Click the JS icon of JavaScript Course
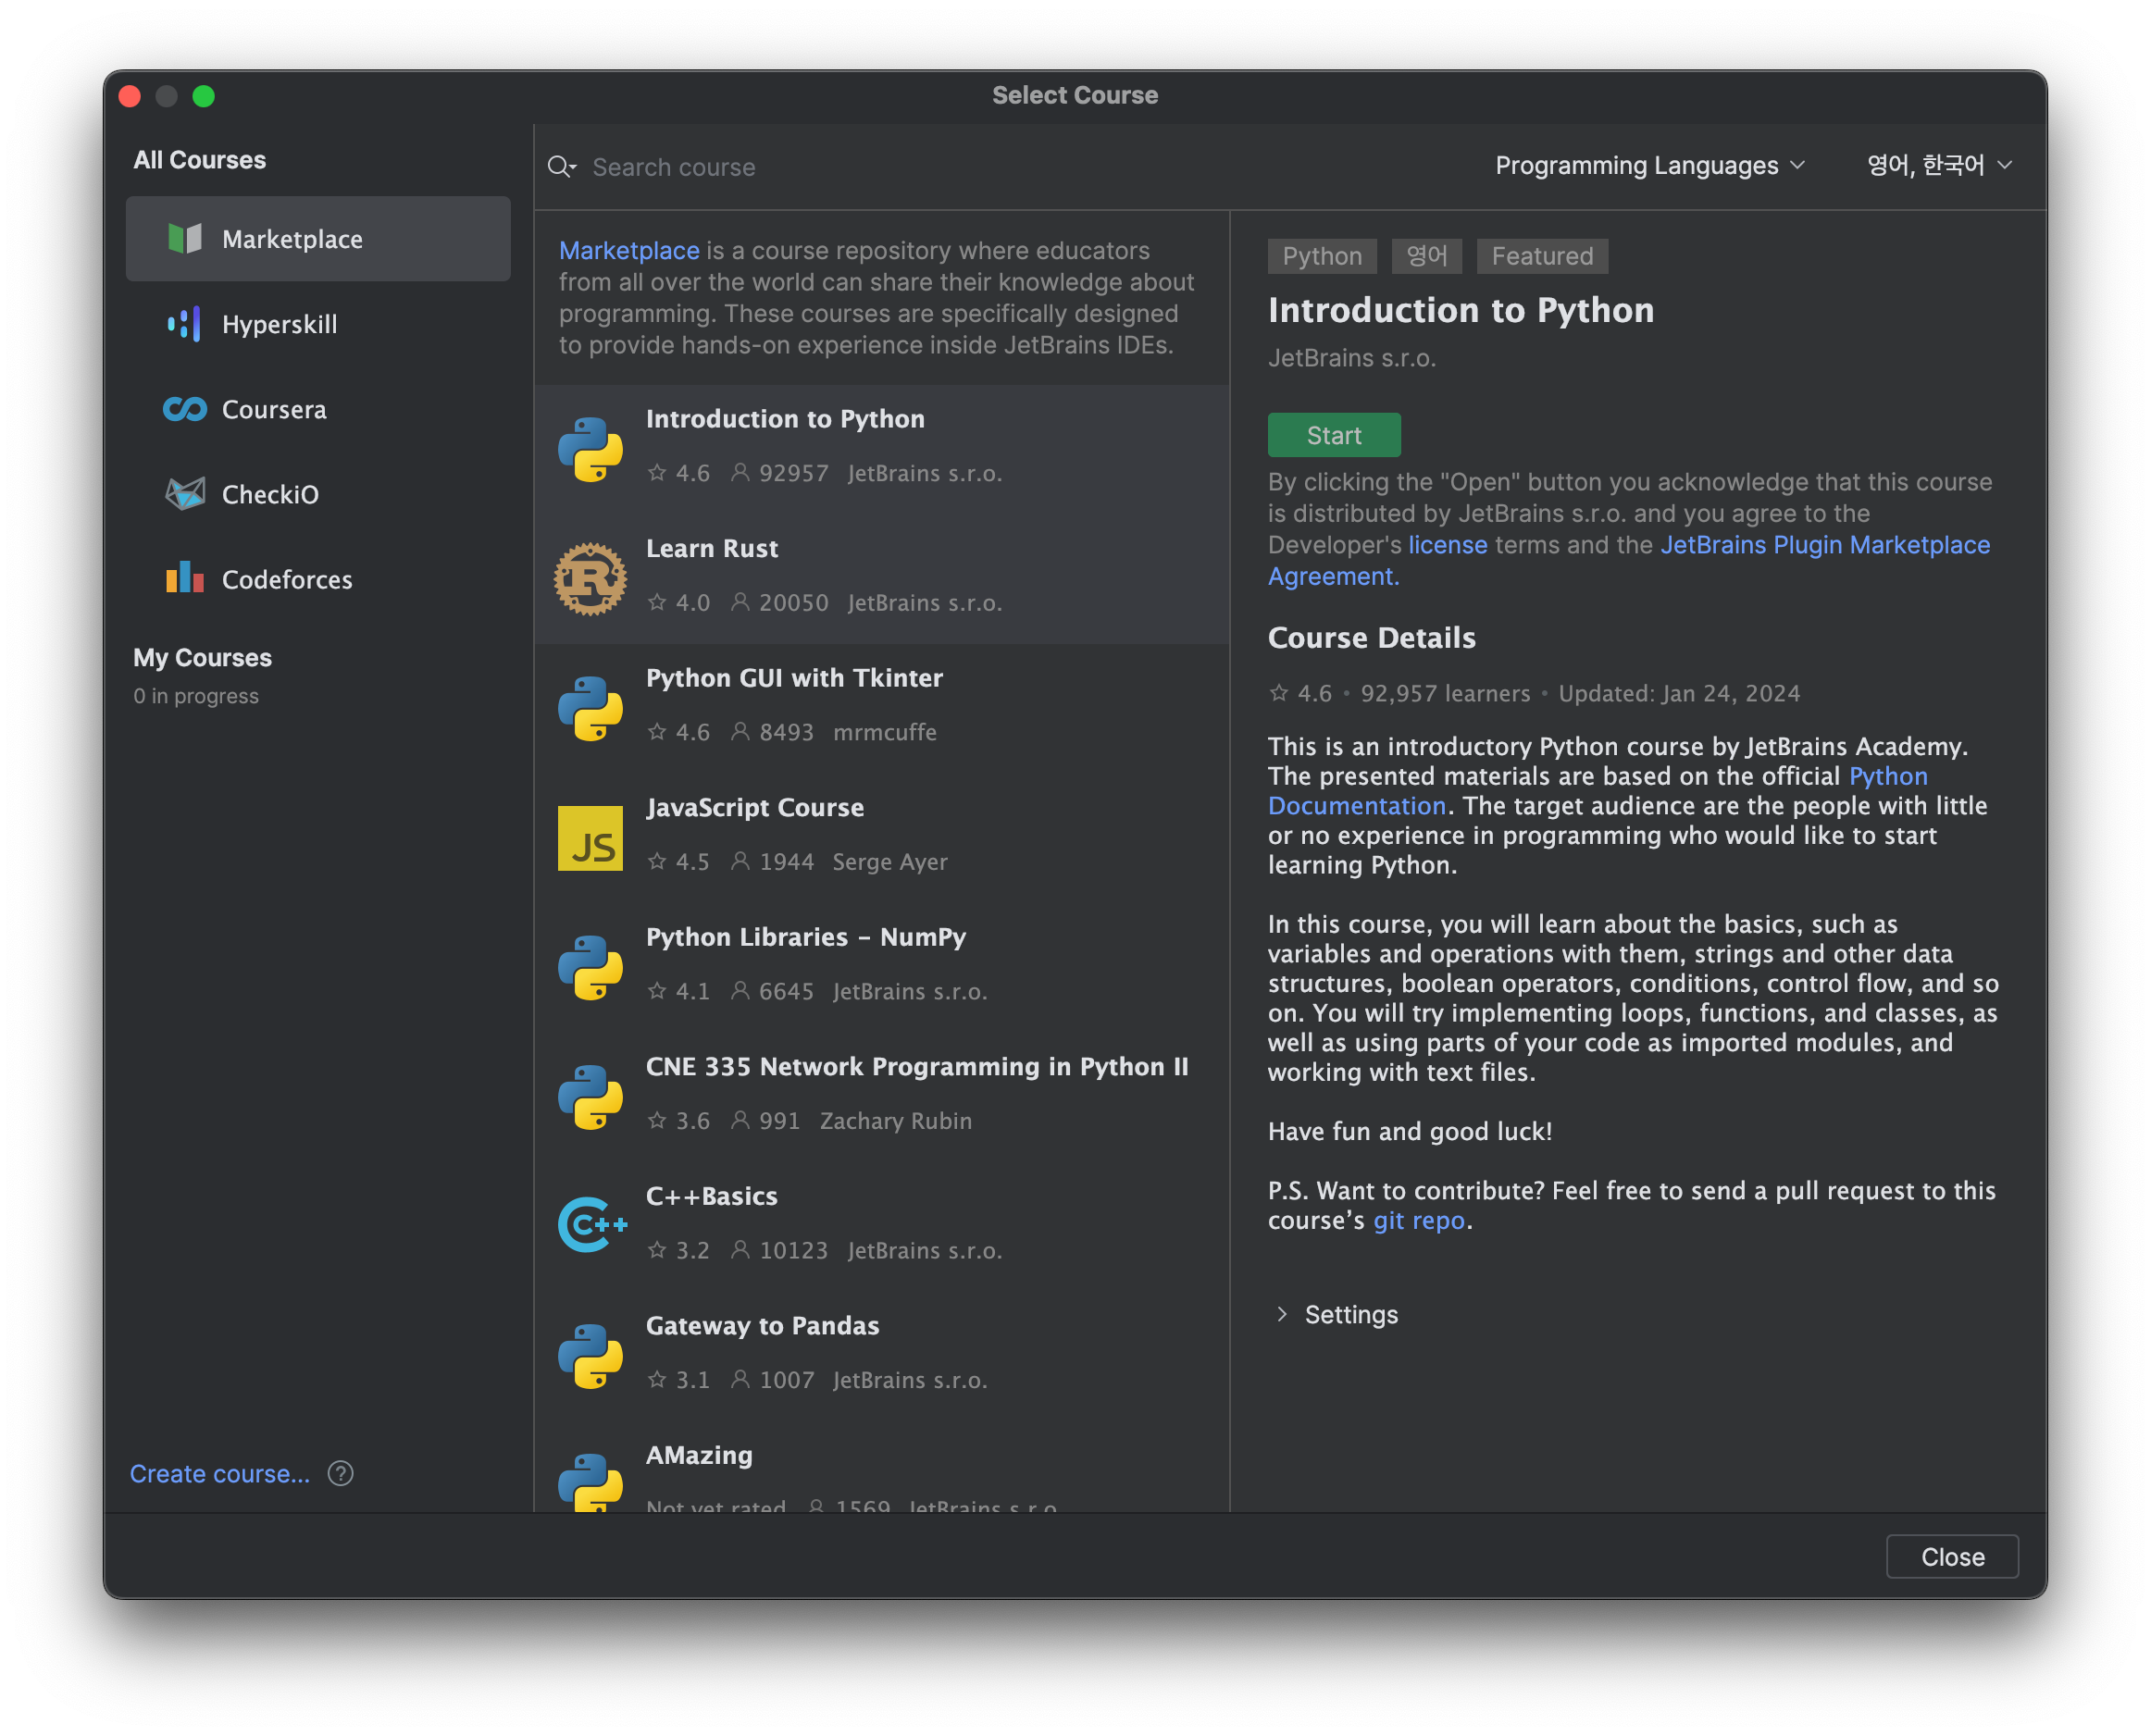 tap(590, 838)
